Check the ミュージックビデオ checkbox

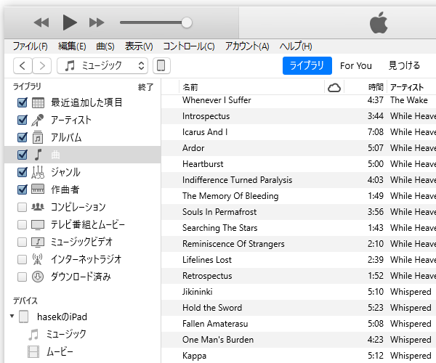point(22,242)
